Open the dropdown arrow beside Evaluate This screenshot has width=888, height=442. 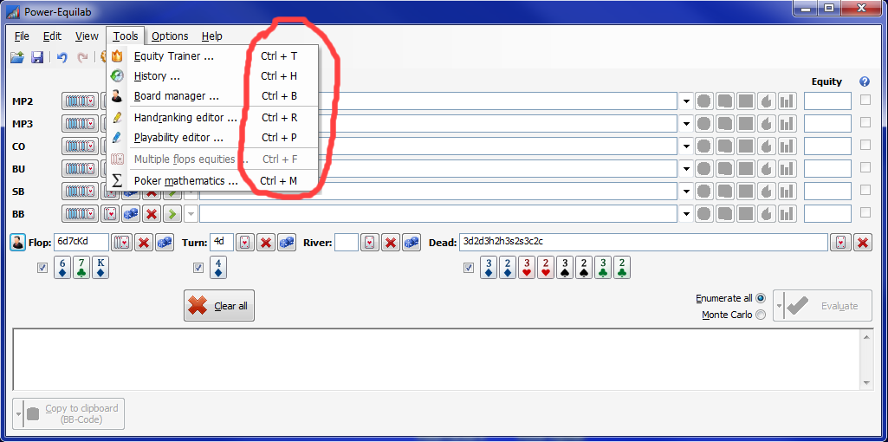tap(779, 306)
